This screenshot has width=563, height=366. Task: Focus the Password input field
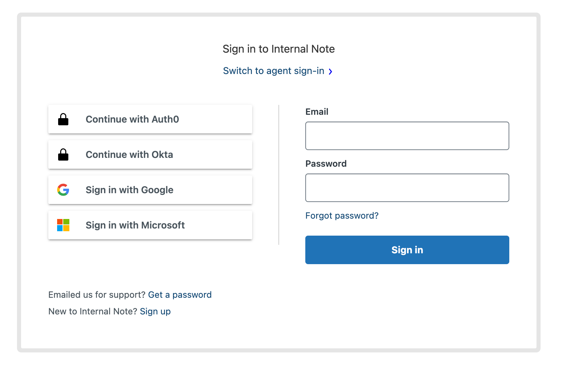click(x=407, y=188)
